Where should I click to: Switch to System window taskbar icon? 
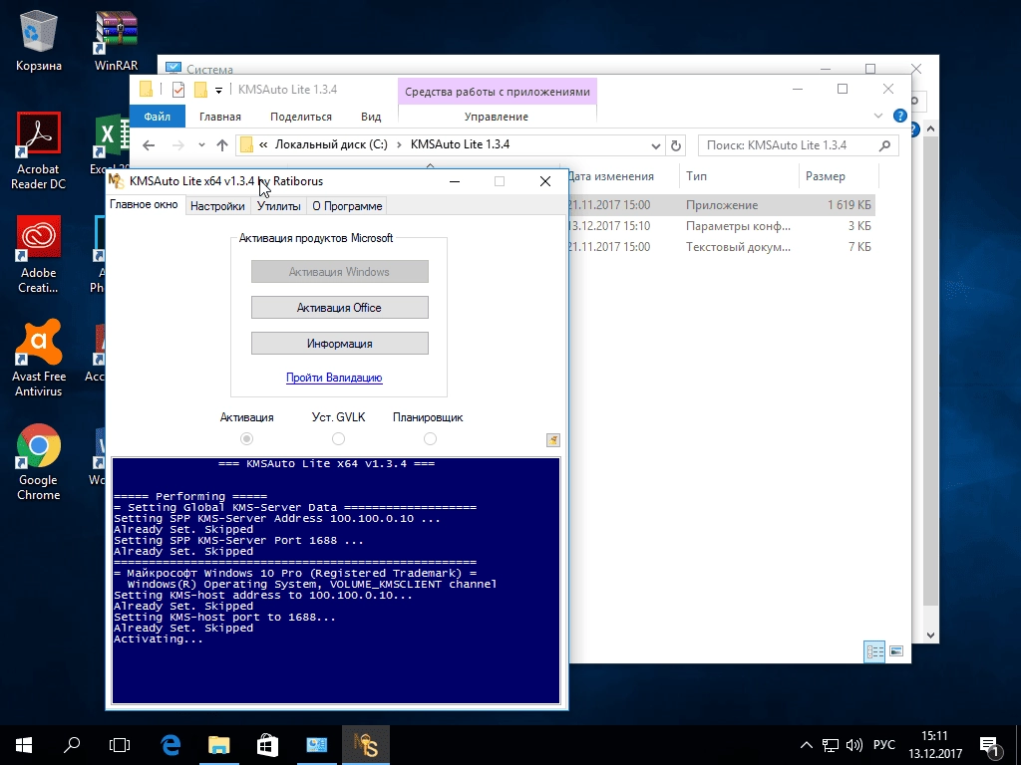(316, 745)
